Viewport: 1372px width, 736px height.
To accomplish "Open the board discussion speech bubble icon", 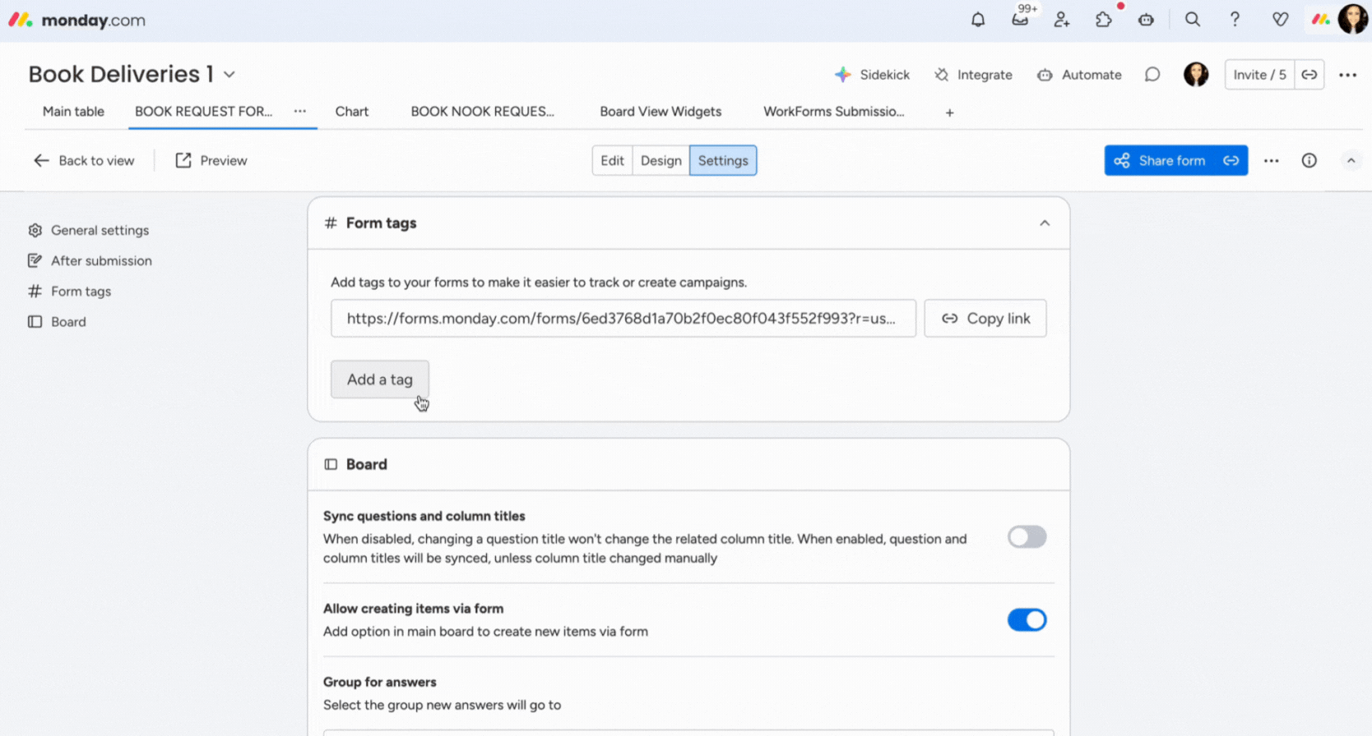I will [1152, 75].
